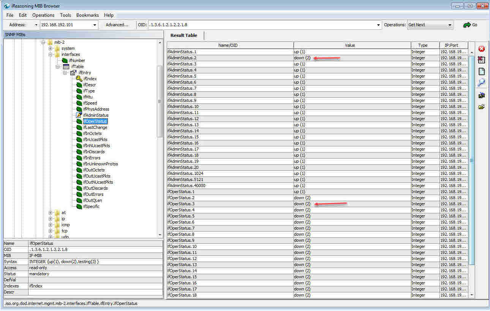This screenshot has height=311, width=490.
Task: Open the Bookmarks menu
Action: 87,15
